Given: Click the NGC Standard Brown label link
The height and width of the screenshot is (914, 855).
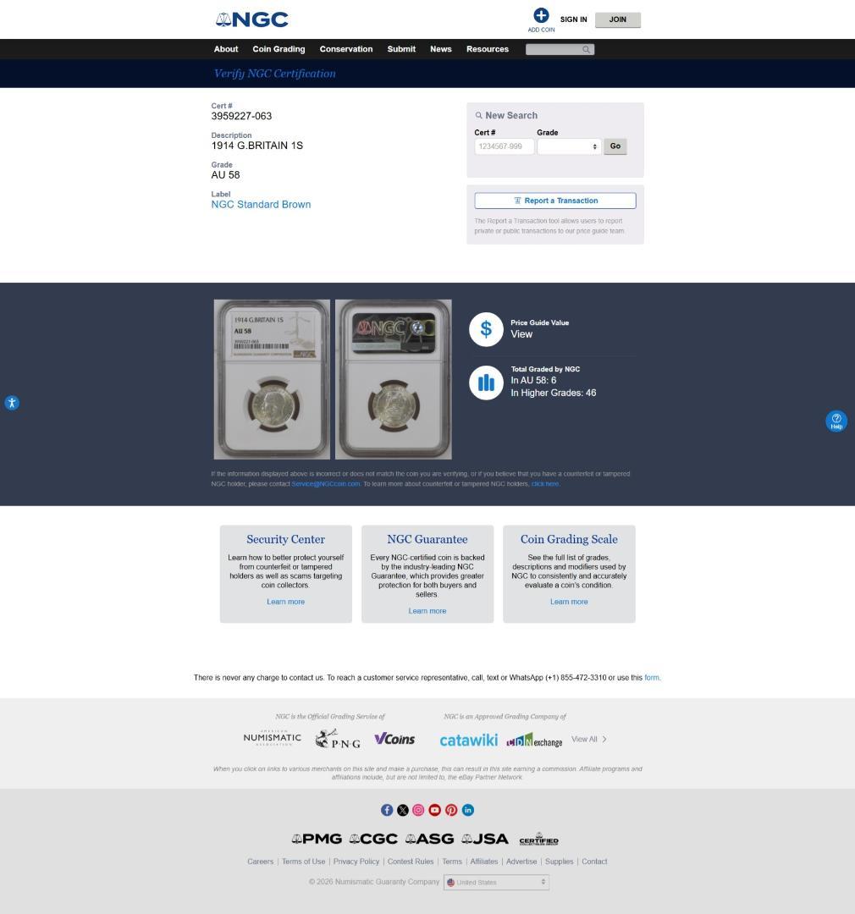Looking at the screenshot, I should (261, 205).
